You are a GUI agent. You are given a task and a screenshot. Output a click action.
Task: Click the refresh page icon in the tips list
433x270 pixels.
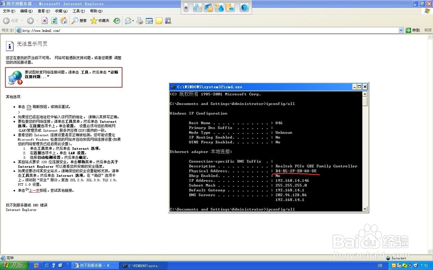(x=29, y=108)
